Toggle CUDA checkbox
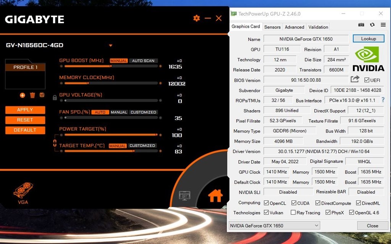This screenshot has height=244, width=391. [x=294, y=203]
